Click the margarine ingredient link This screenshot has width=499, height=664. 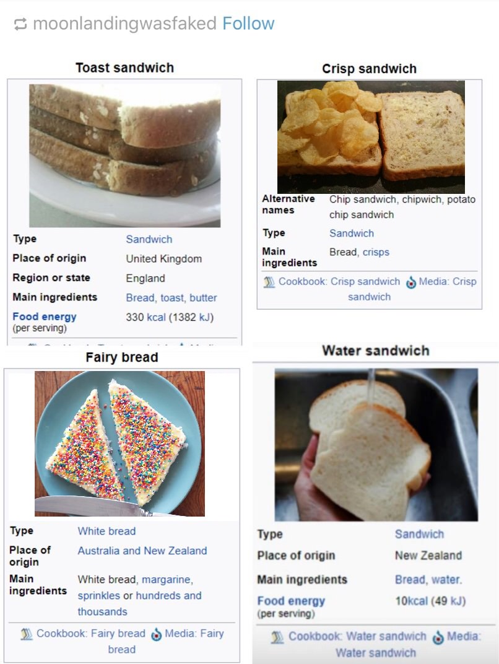point(167,579)
